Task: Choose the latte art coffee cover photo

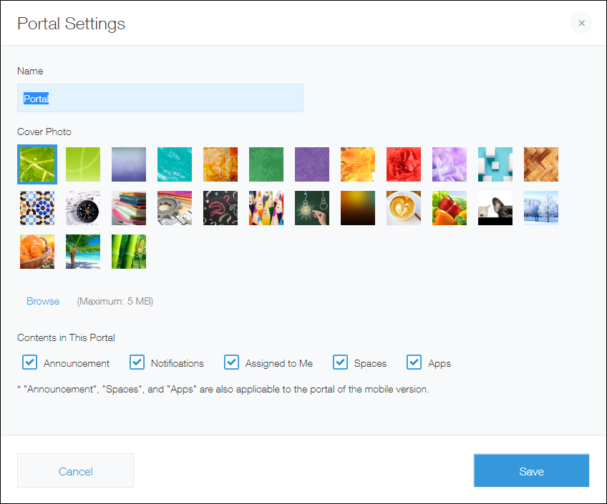Action: [x=404, y=207]
